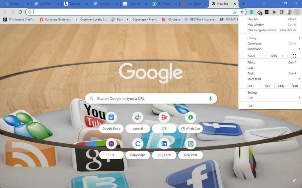Open the GEEGPAY bookmark
The height and width of the screenshot is (188, 302).
click(x=200, y=19)
